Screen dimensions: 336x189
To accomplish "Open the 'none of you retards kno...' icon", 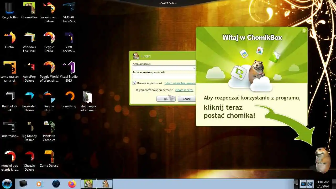I will pyautogui.click(x=10, y=161).
